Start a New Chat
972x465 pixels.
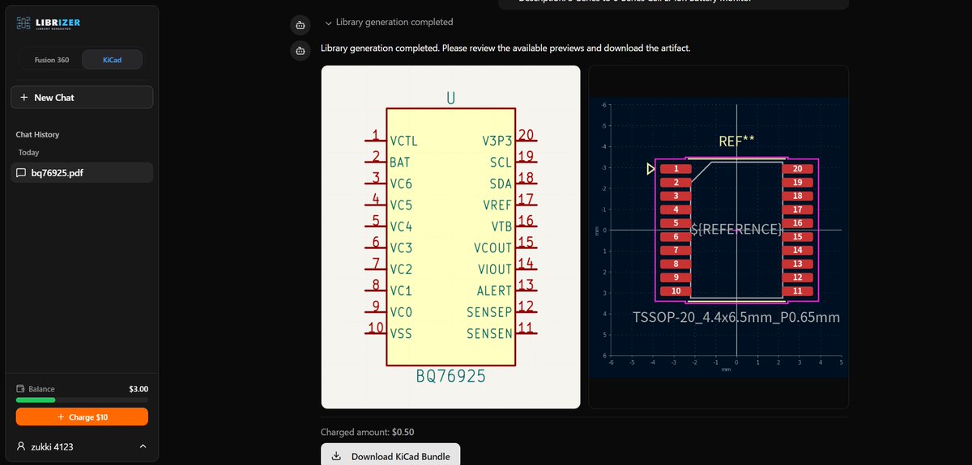tap(82, 97)
